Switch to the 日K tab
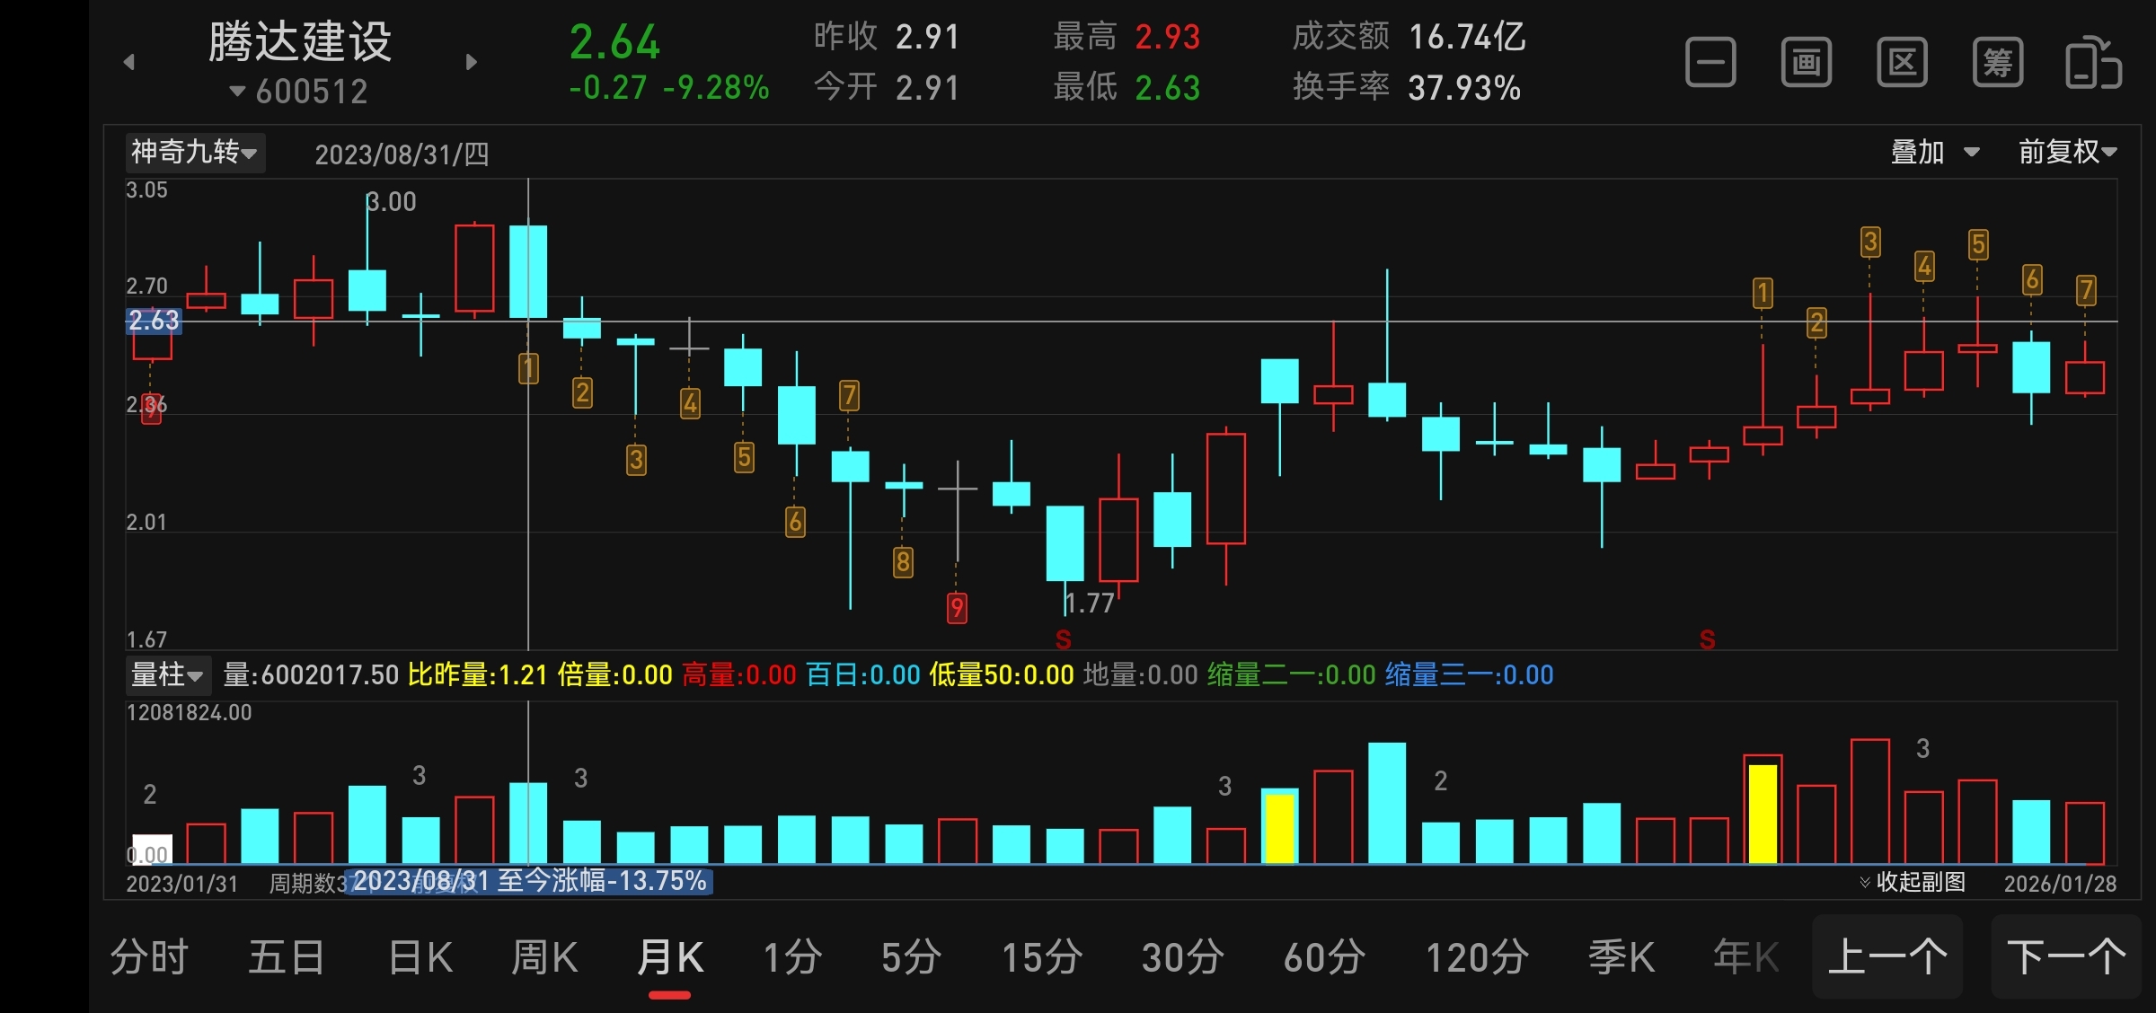This screenshot has width=2156, height=1013. [420, 957]
